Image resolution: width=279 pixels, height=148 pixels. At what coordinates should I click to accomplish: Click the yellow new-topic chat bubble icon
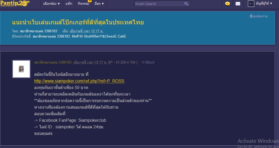[227, 4]
